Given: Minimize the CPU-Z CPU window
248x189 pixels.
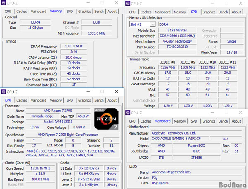Looking at the screenshot, I should pos(88,92).
